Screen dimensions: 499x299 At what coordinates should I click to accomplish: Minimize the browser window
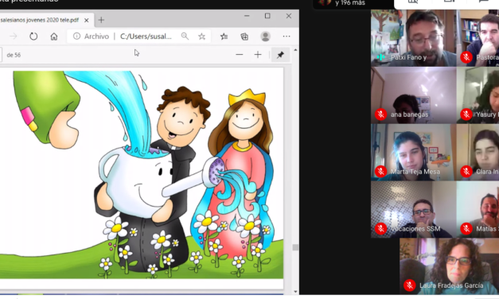click(x=247, y=16)
